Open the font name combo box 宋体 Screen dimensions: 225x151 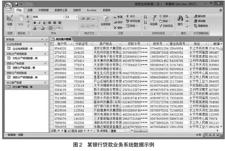point(48,17)
